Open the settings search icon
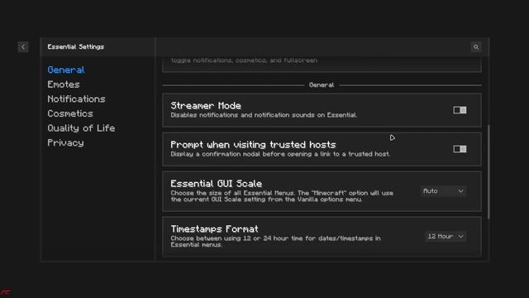Image resolution: width=529 pixels, height=298 pixels. [476, 47]
